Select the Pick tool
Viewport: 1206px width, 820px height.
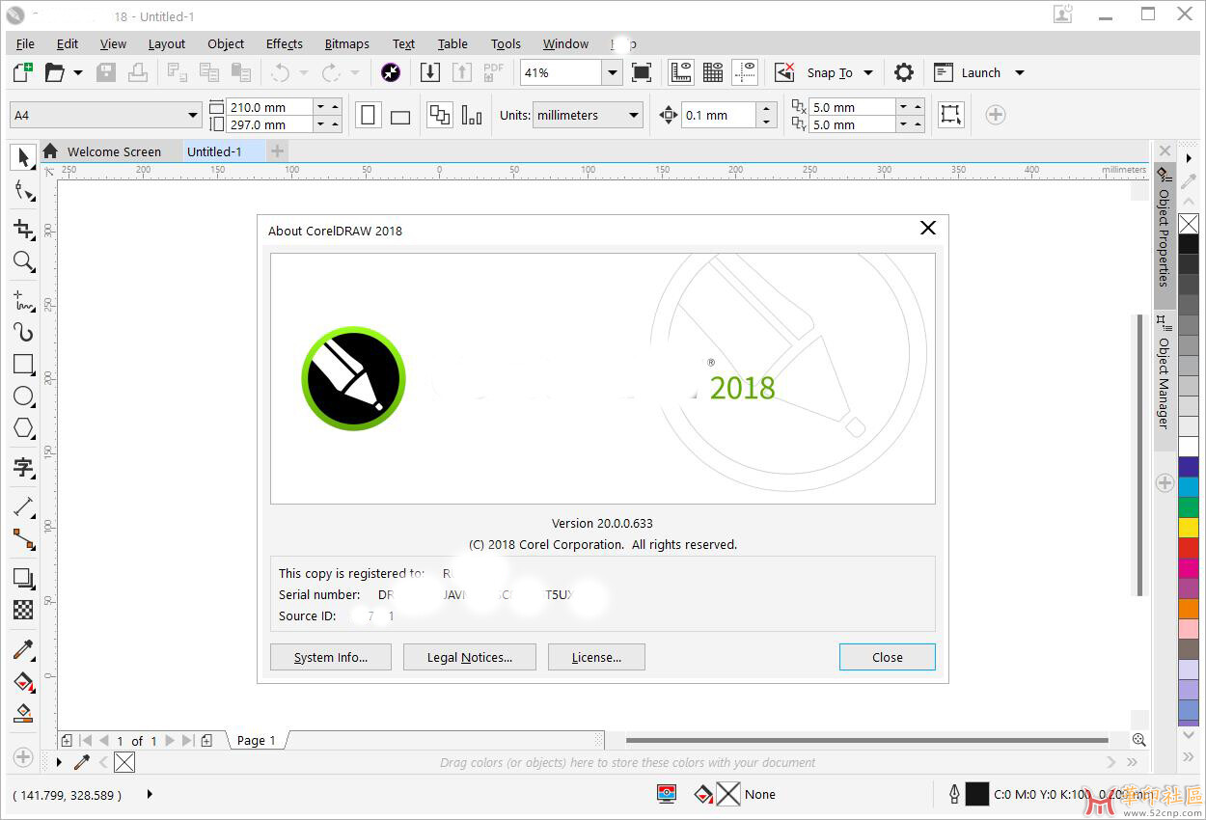click(x=24, y=157)
